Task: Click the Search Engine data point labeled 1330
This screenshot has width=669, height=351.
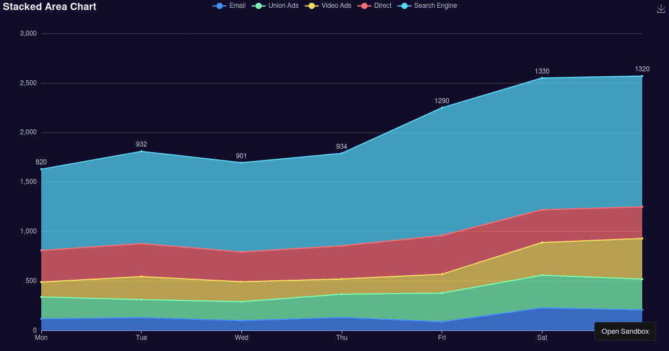Action: (542, 78)
